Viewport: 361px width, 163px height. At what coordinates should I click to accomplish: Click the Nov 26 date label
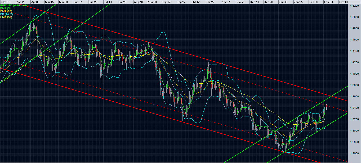(x=241, y=2)
